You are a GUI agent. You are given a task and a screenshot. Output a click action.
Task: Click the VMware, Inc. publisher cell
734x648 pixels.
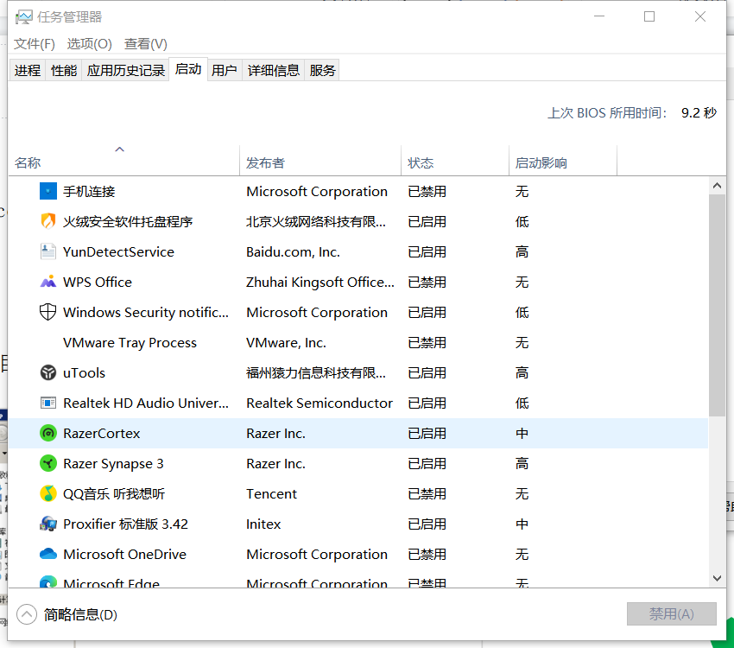click(286, 343)
